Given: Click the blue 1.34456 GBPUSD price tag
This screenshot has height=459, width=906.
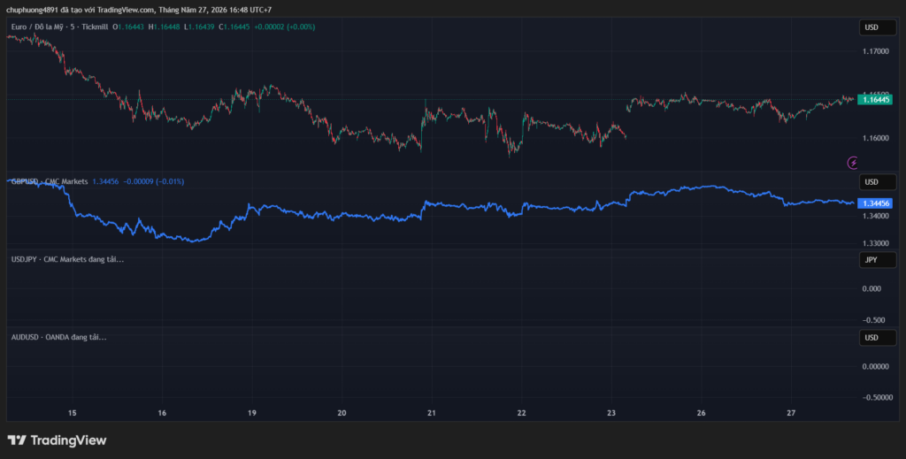Looking at the screenshot, I should click(876, 203).
